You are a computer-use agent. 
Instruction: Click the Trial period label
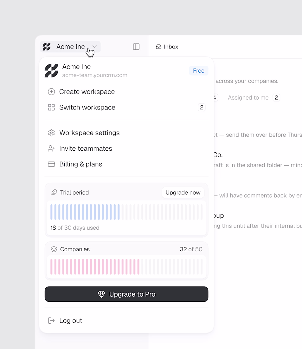74,193
